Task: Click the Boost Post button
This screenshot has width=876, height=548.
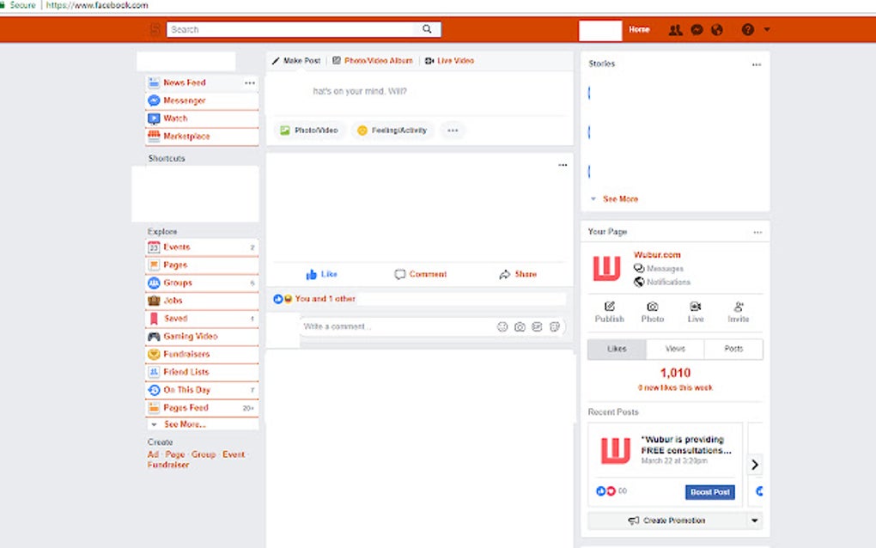Action: pyautogui.click(x=709, y=491)
